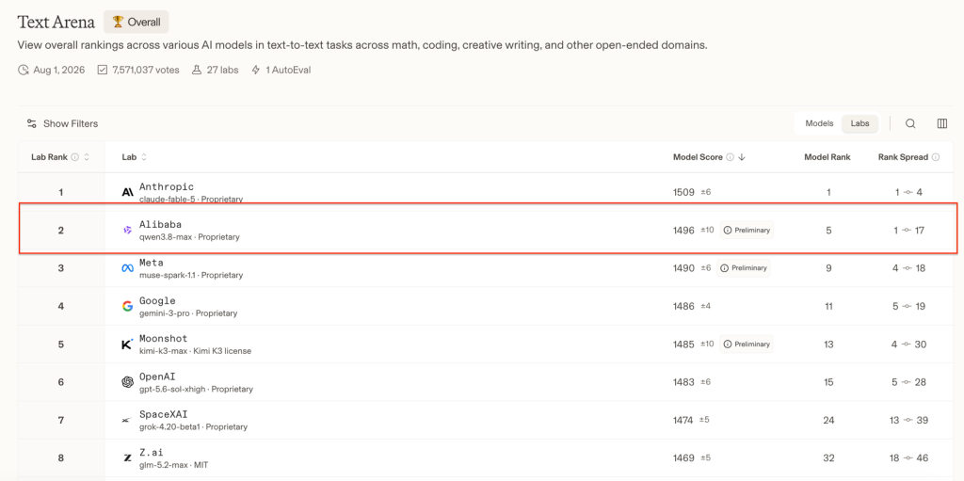Toggle the Model Score sort arrow

pyautogui.click(x=742, y=157)
